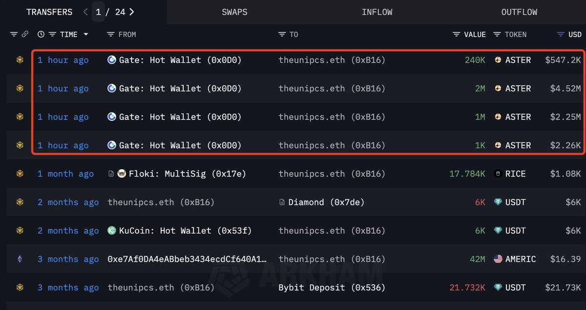Click the RICE token in transfer row
Image resolution: width=586 pixels, height=310 pixels.
tap(515, 174)
